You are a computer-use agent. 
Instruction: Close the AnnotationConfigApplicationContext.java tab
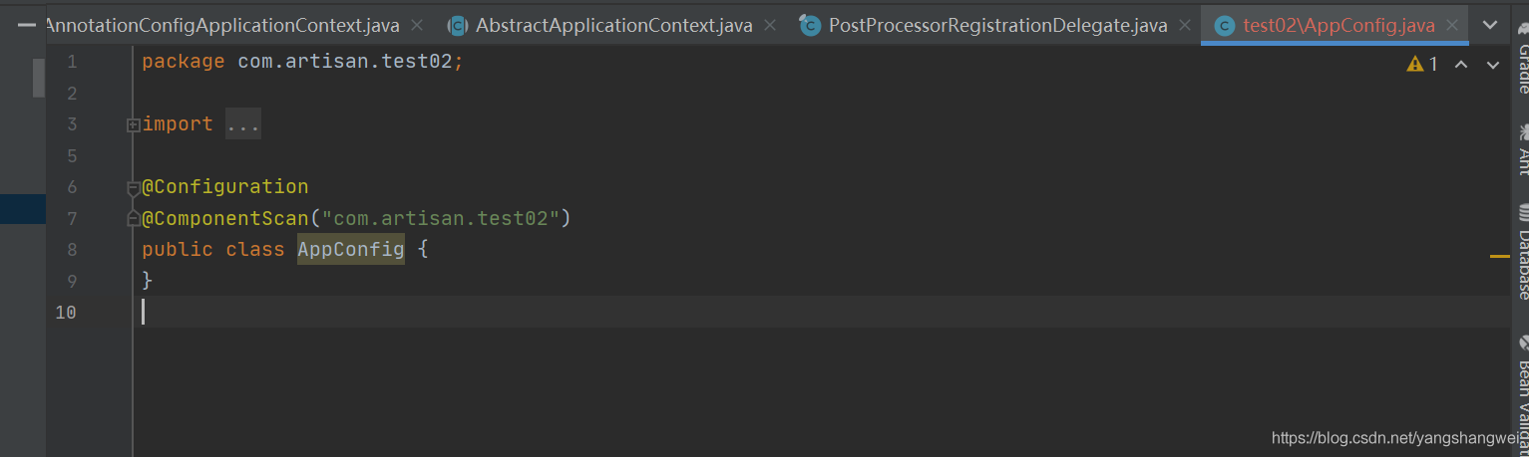click(x=416, y=25)
